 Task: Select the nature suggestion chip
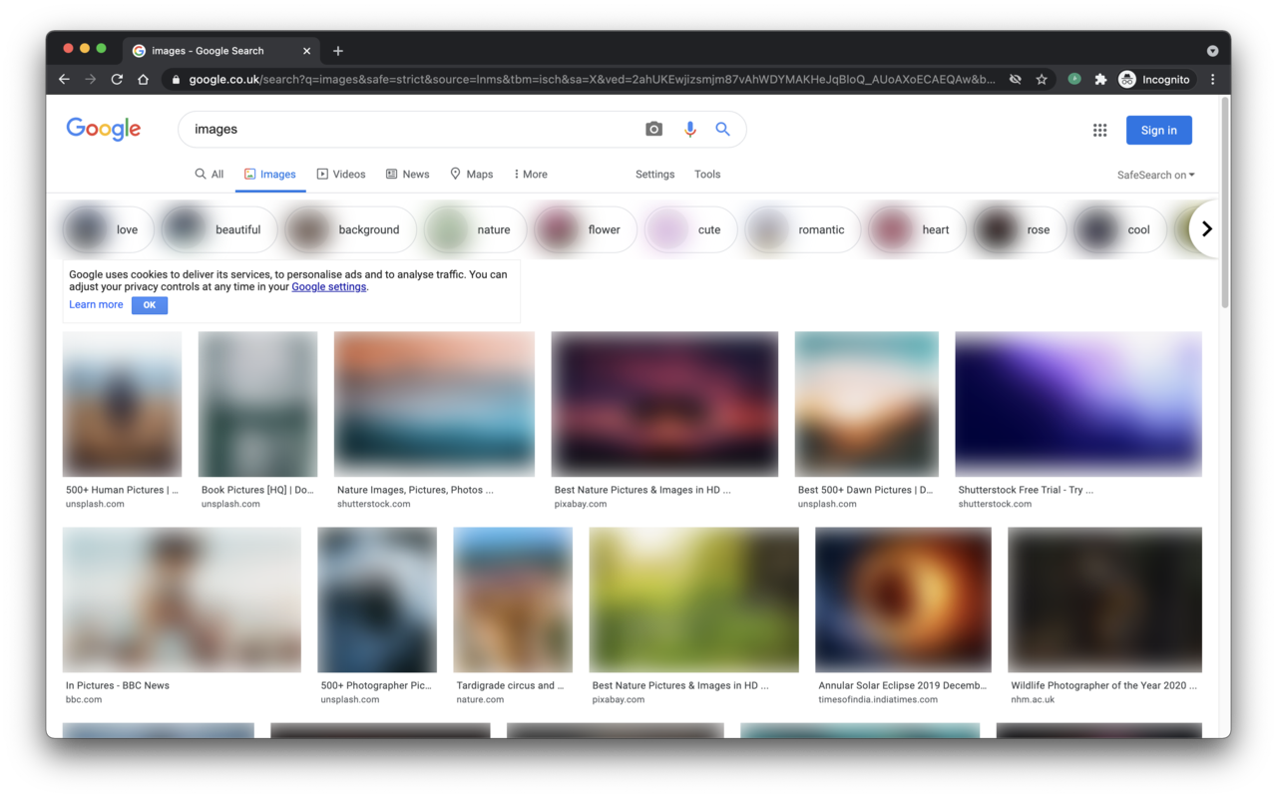point(474,229)
